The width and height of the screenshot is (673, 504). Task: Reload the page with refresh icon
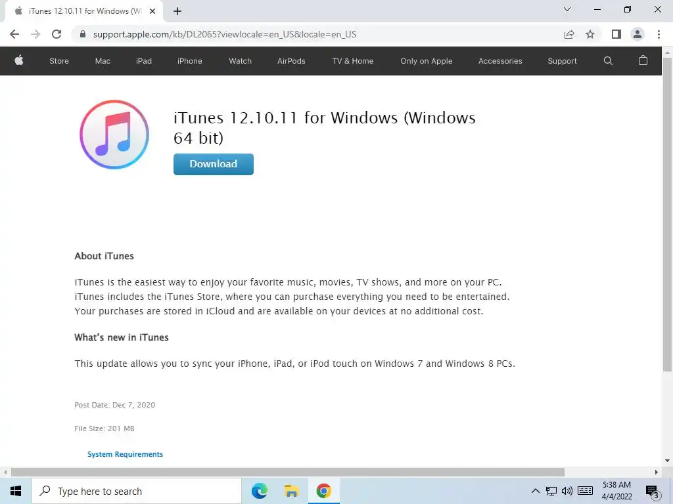(57, 34)
